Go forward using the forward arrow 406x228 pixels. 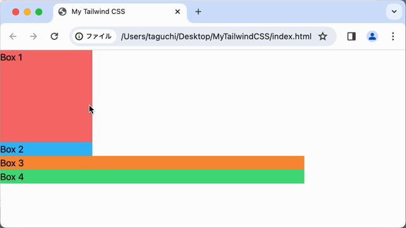point(34,37)
